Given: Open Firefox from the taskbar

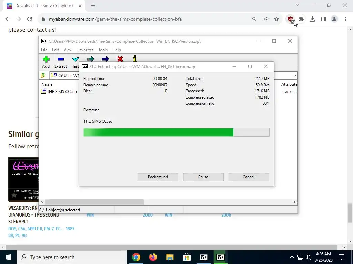Looking at the screenshot, I should click(x=153, y=257).
